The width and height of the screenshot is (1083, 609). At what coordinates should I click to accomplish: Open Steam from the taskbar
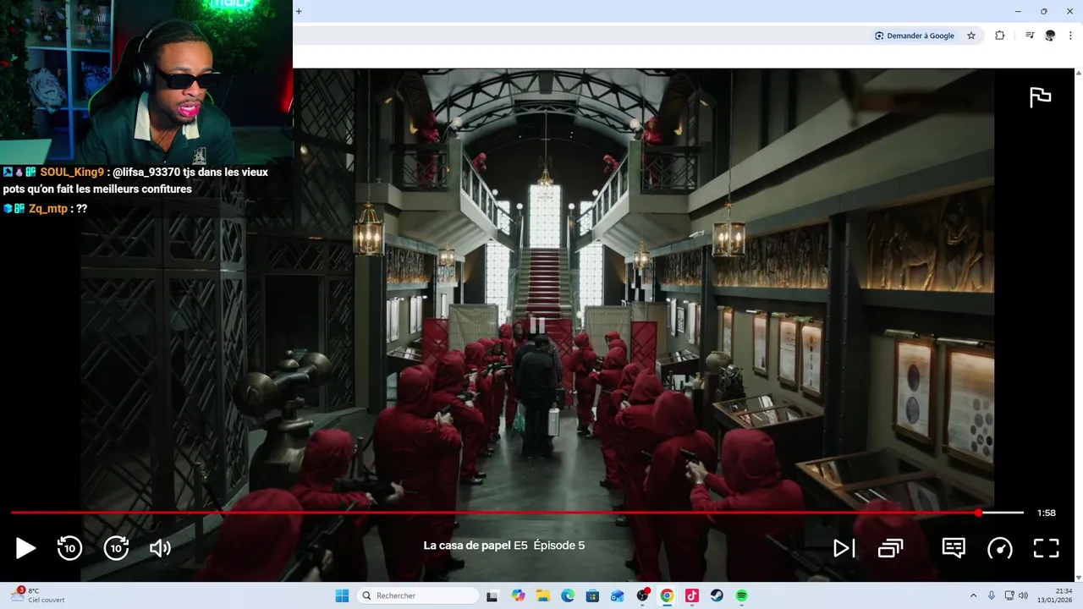[x=717, y=595]
